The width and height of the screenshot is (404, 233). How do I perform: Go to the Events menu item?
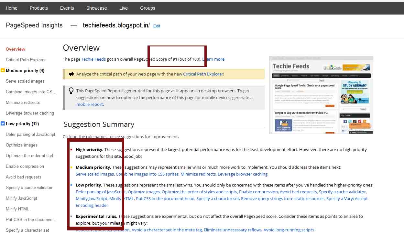tap(67, 8)
